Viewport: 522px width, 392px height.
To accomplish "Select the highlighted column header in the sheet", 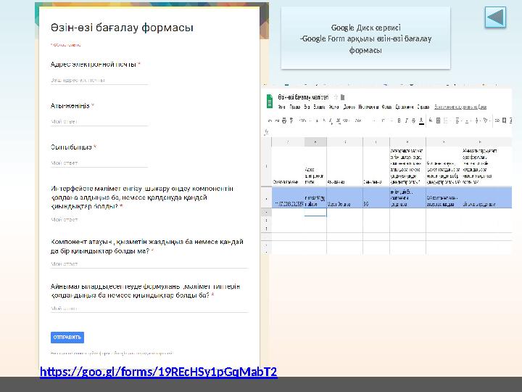I will pyautogui.click(x=315, y=142).
